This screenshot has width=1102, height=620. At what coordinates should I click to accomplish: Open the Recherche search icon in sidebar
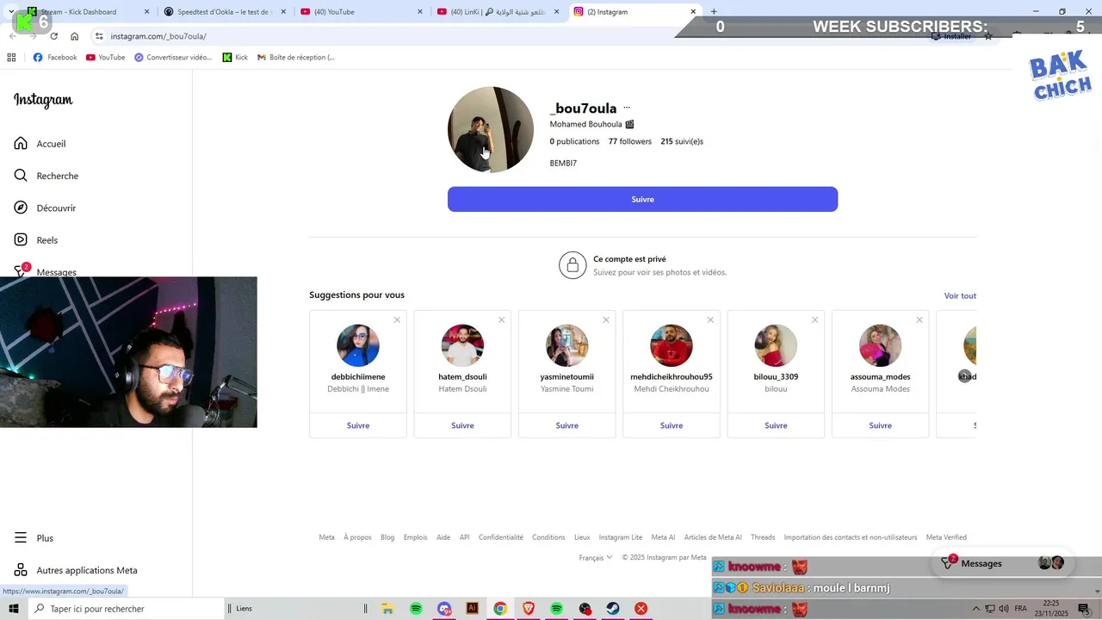point(21,176)
